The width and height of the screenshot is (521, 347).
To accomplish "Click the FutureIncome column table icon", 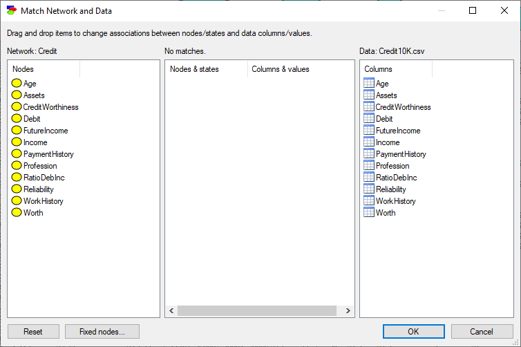I will tap(369, 130).
